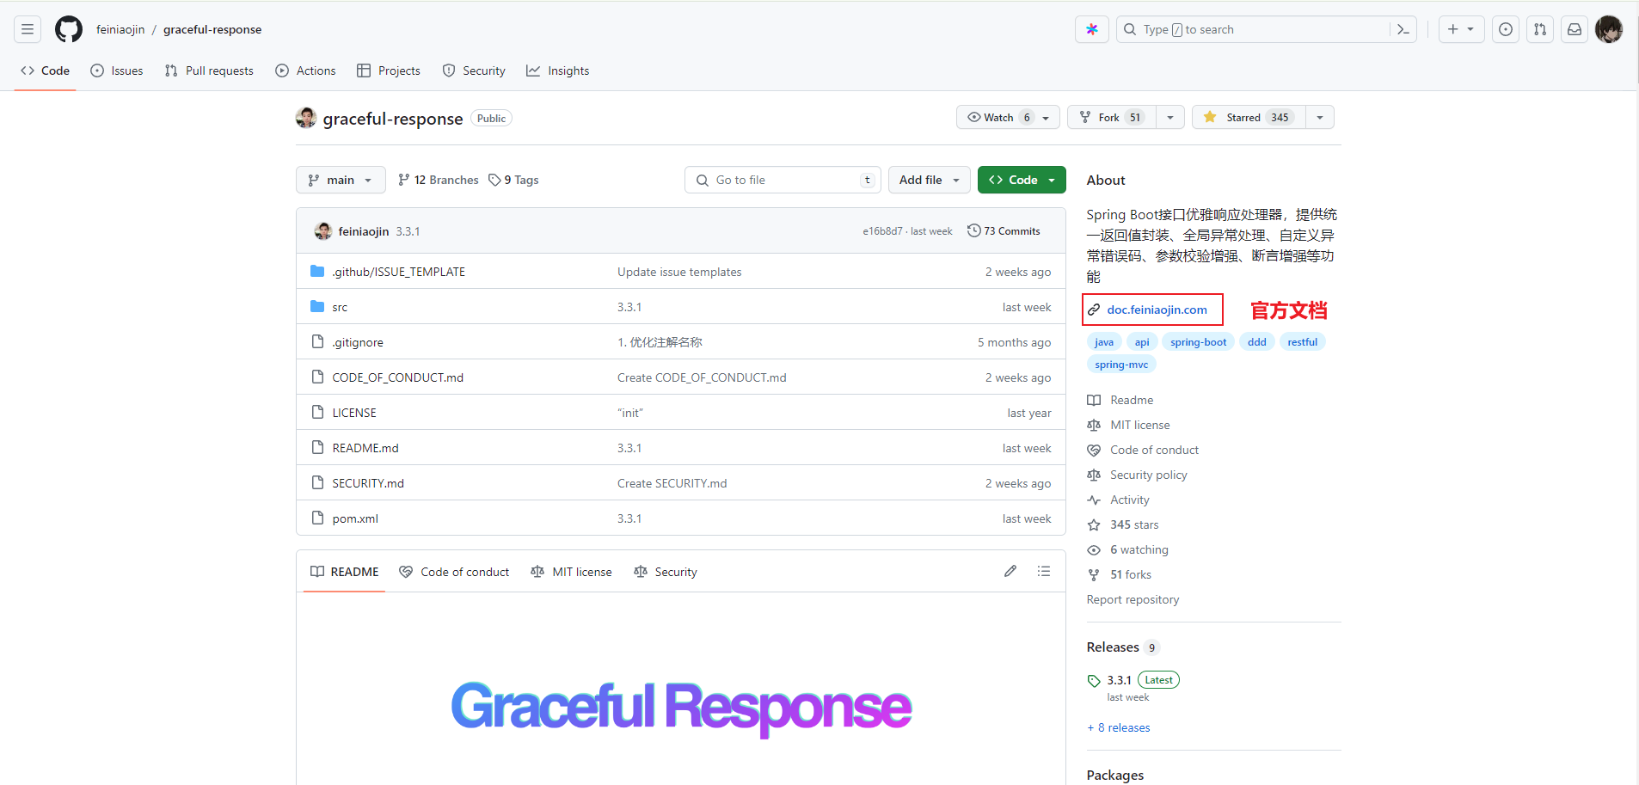Open commit hash e16b8d7
The height and width of the screenshot is (785, 1639).
coord(882,231)
